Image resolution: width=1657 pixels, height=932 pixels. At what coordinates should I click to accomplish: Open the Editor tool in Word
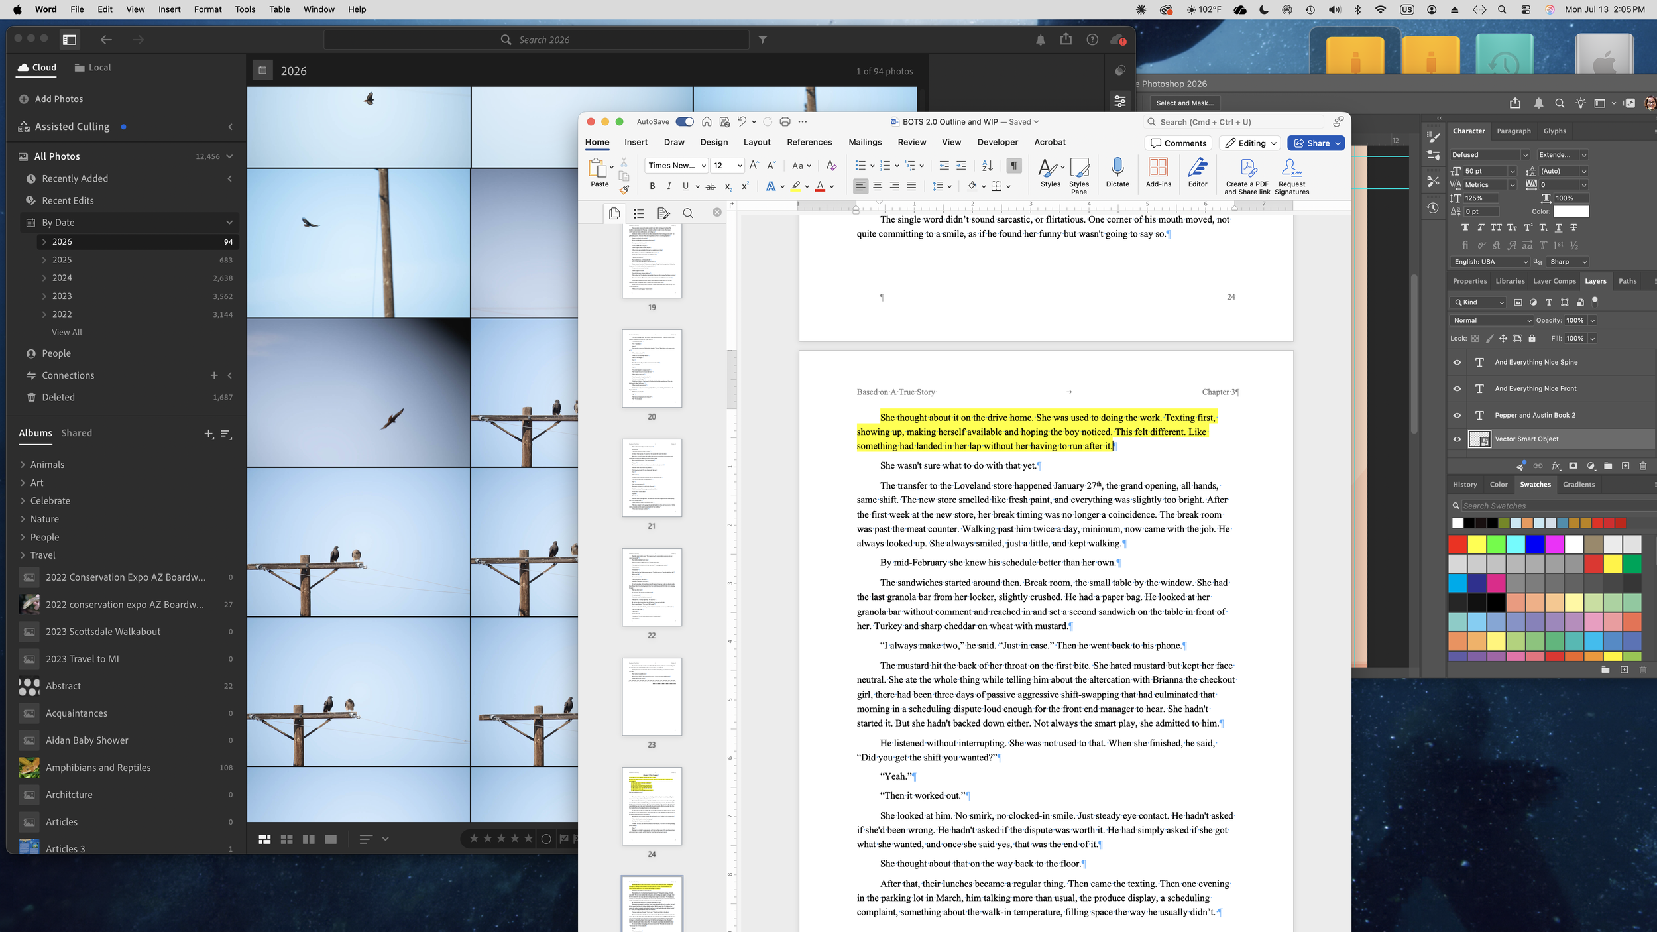coord(1198,173)
